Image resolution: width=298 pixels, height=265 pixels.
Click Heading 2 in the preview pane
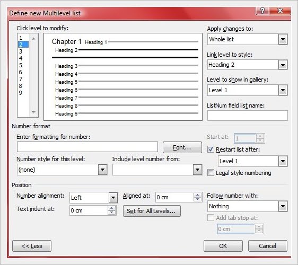(66, 50)
